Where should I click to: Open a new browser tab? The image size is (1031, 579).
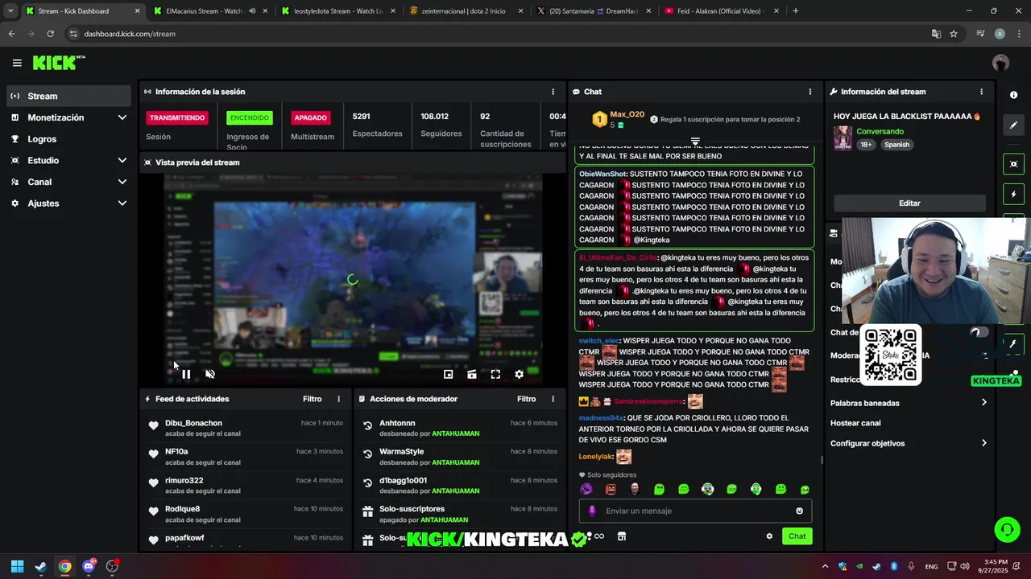(x=796, y=11)
